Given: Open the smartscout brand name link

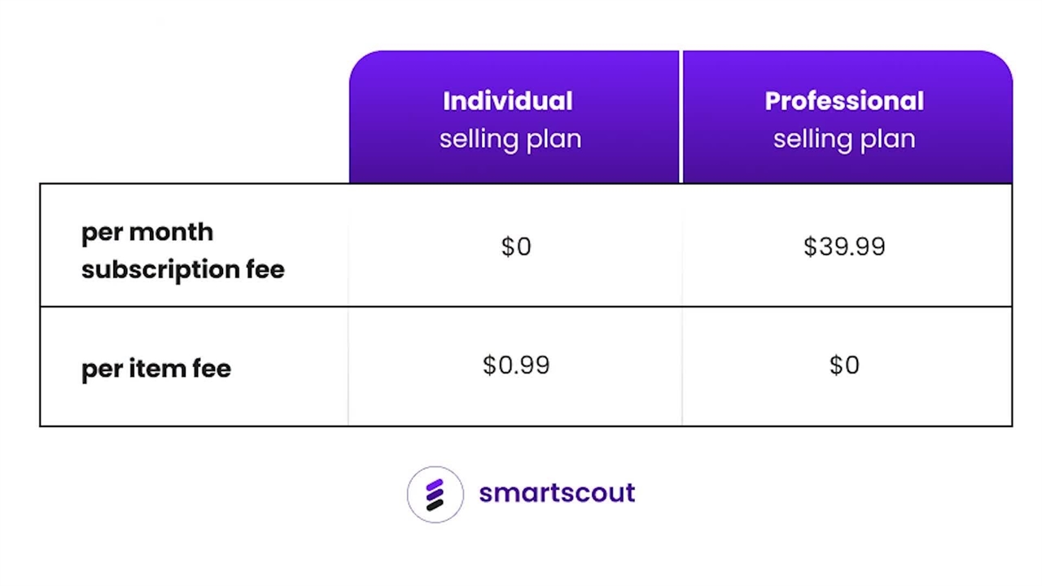Looking at the screenshot, I should coord(557,492).
